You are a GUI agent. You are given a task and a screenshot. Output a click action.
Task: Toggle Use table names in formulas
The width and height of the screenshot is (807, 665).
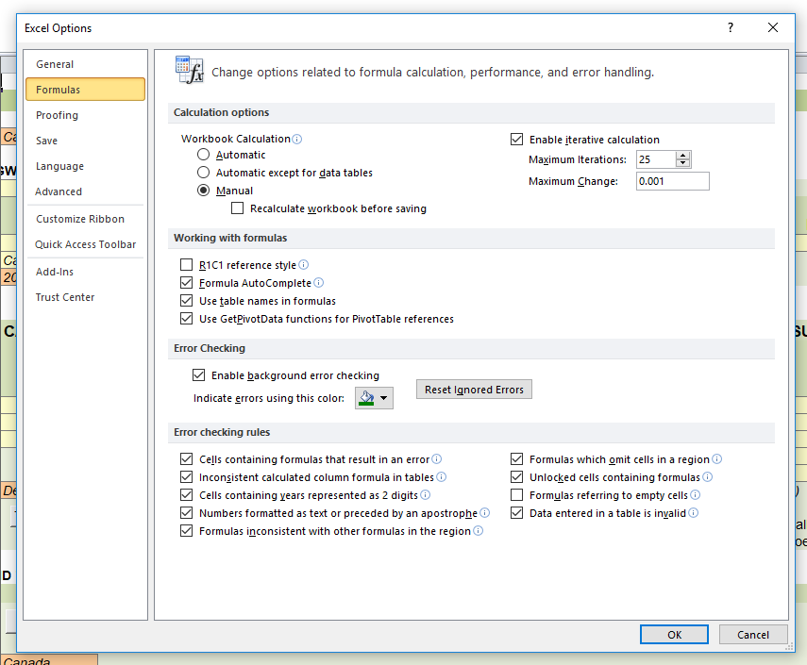click(x=186, y=301)
